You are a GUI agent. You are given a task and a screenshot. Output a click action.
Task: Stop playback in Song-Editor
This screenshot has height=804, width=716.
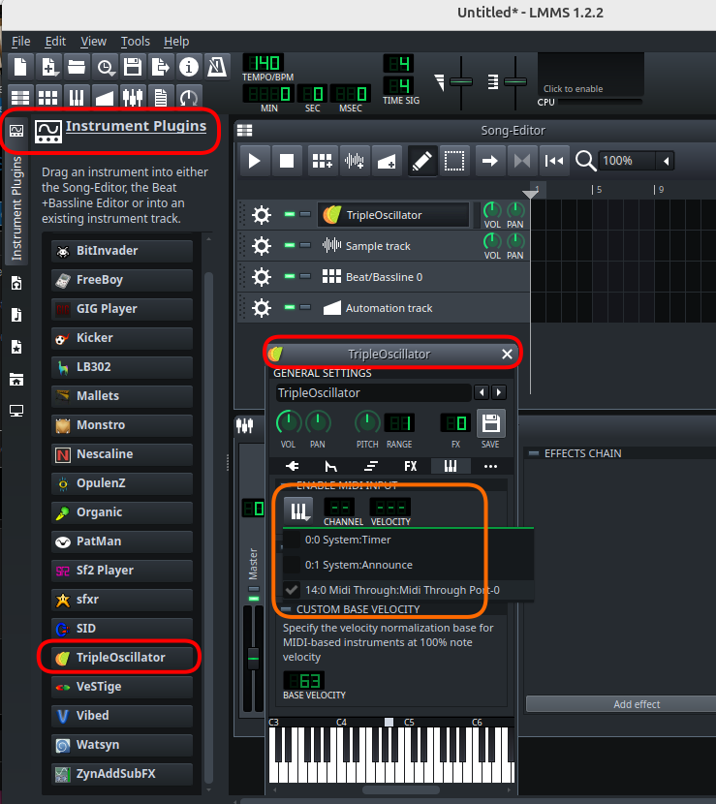[287, 161]
